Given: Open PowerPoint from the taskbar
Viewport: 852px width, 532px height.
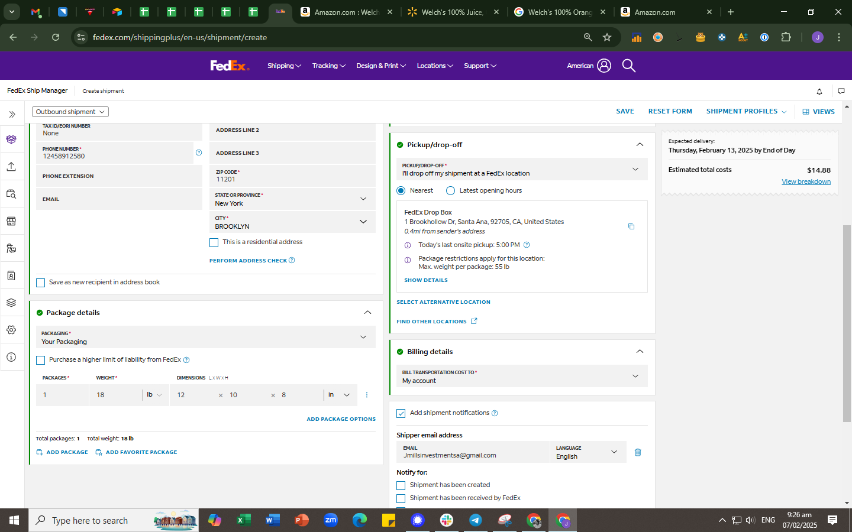Looking at the screenshot, I should [301, 520].
